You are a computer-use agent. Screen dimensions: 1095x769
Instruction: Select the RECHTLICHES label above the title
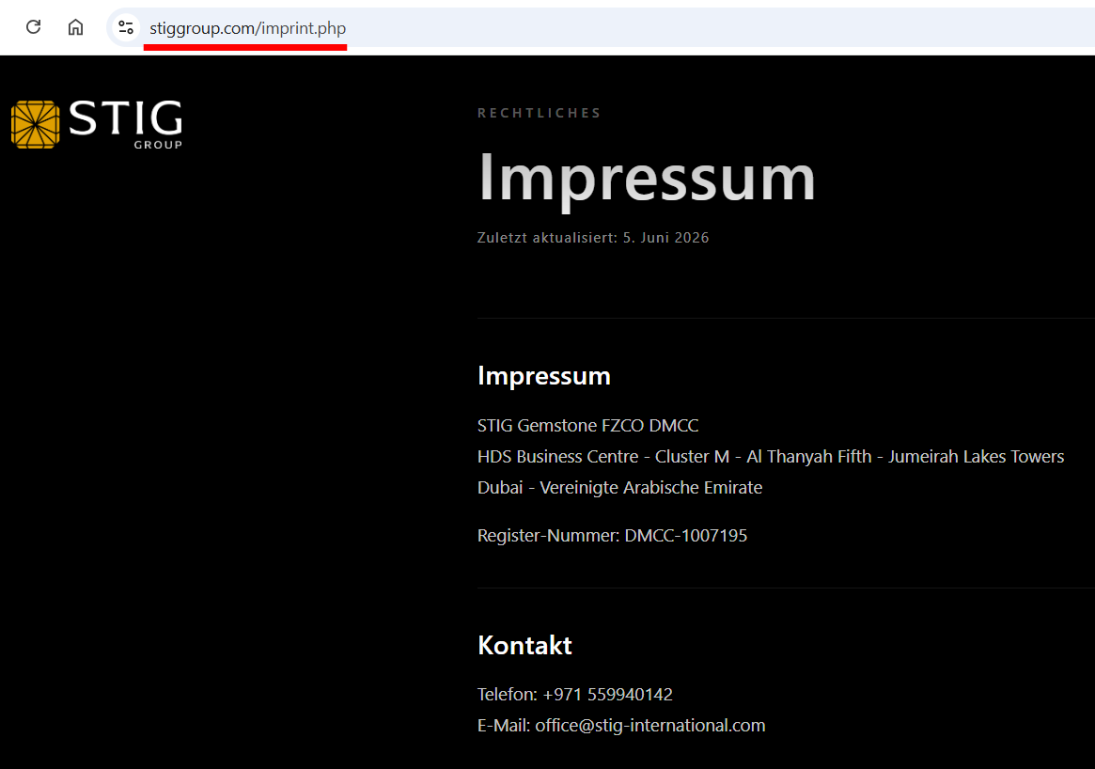tap(540, 113)
